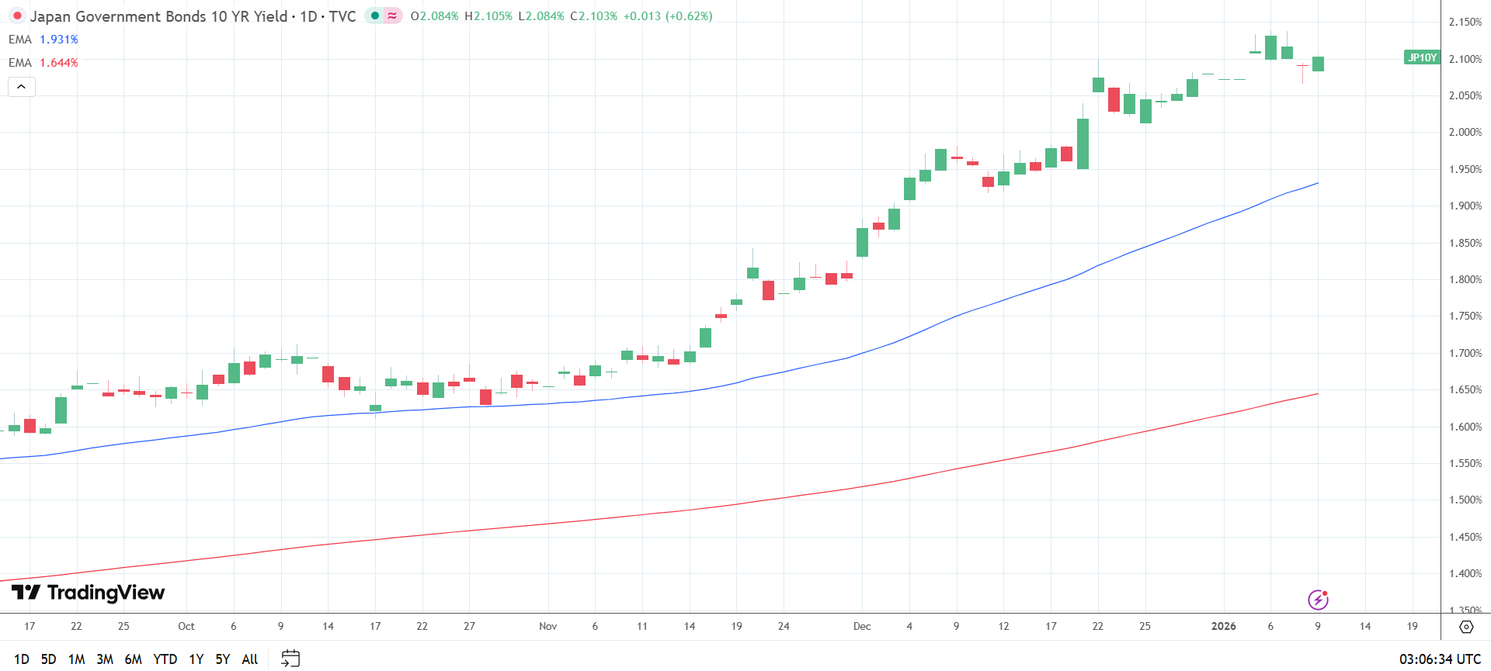
Task: Click the 1.800% price axis label
Action: (x=1465, y=279)
